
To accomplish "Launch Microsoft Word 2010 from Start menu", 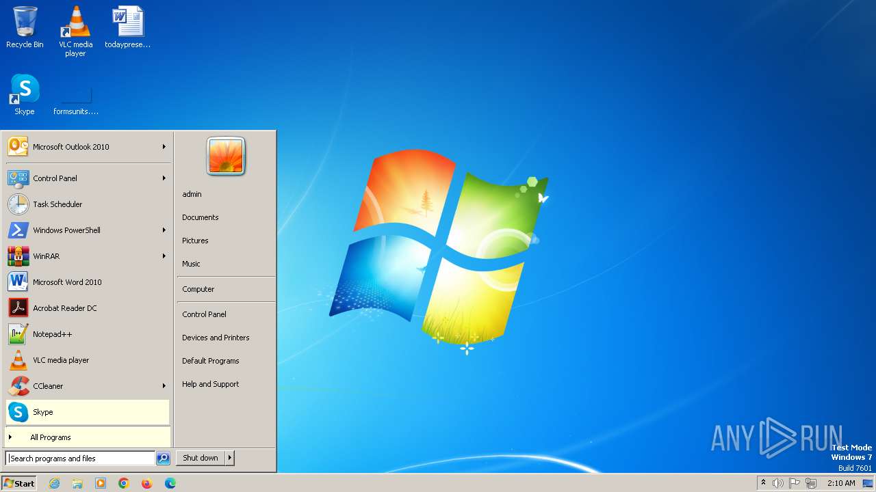I will 88,282.
